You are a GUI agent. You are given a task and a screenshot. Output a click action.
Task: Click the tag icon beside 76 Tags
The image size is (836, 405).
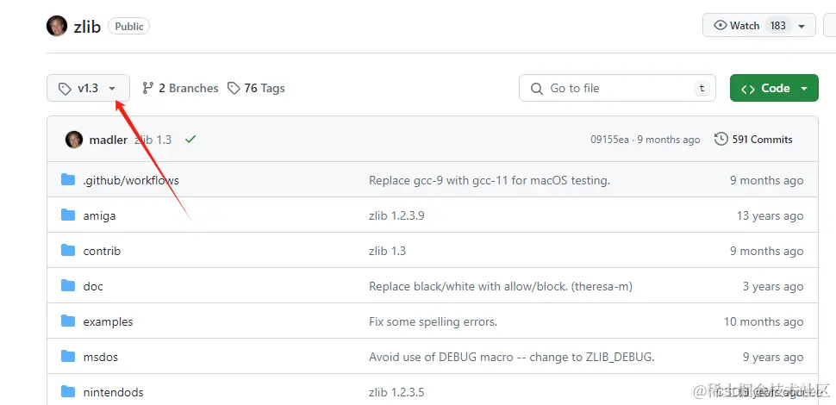233,89
